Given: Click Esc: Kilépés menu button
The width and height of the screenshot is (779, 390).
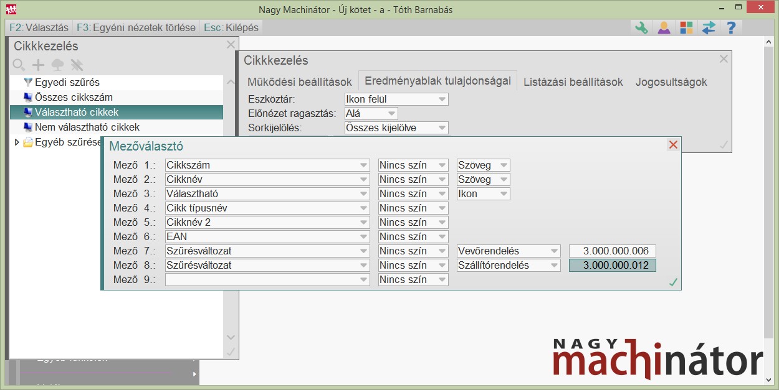Looking at the screenshot, I should tap(231, 27).
